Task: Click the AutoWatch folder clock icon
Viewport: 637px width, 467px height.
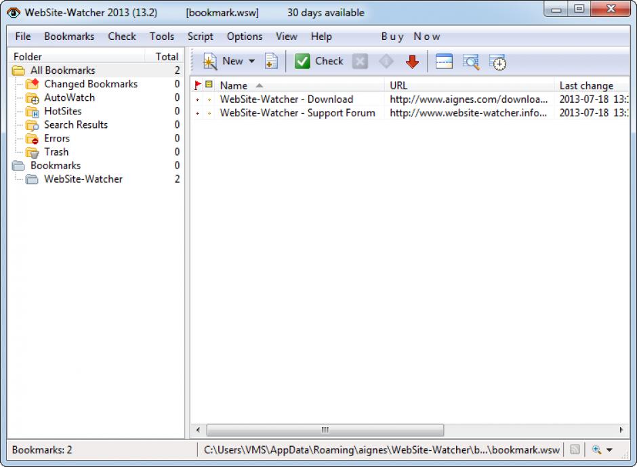Action: pyautogui.click(x=32, y=97)
